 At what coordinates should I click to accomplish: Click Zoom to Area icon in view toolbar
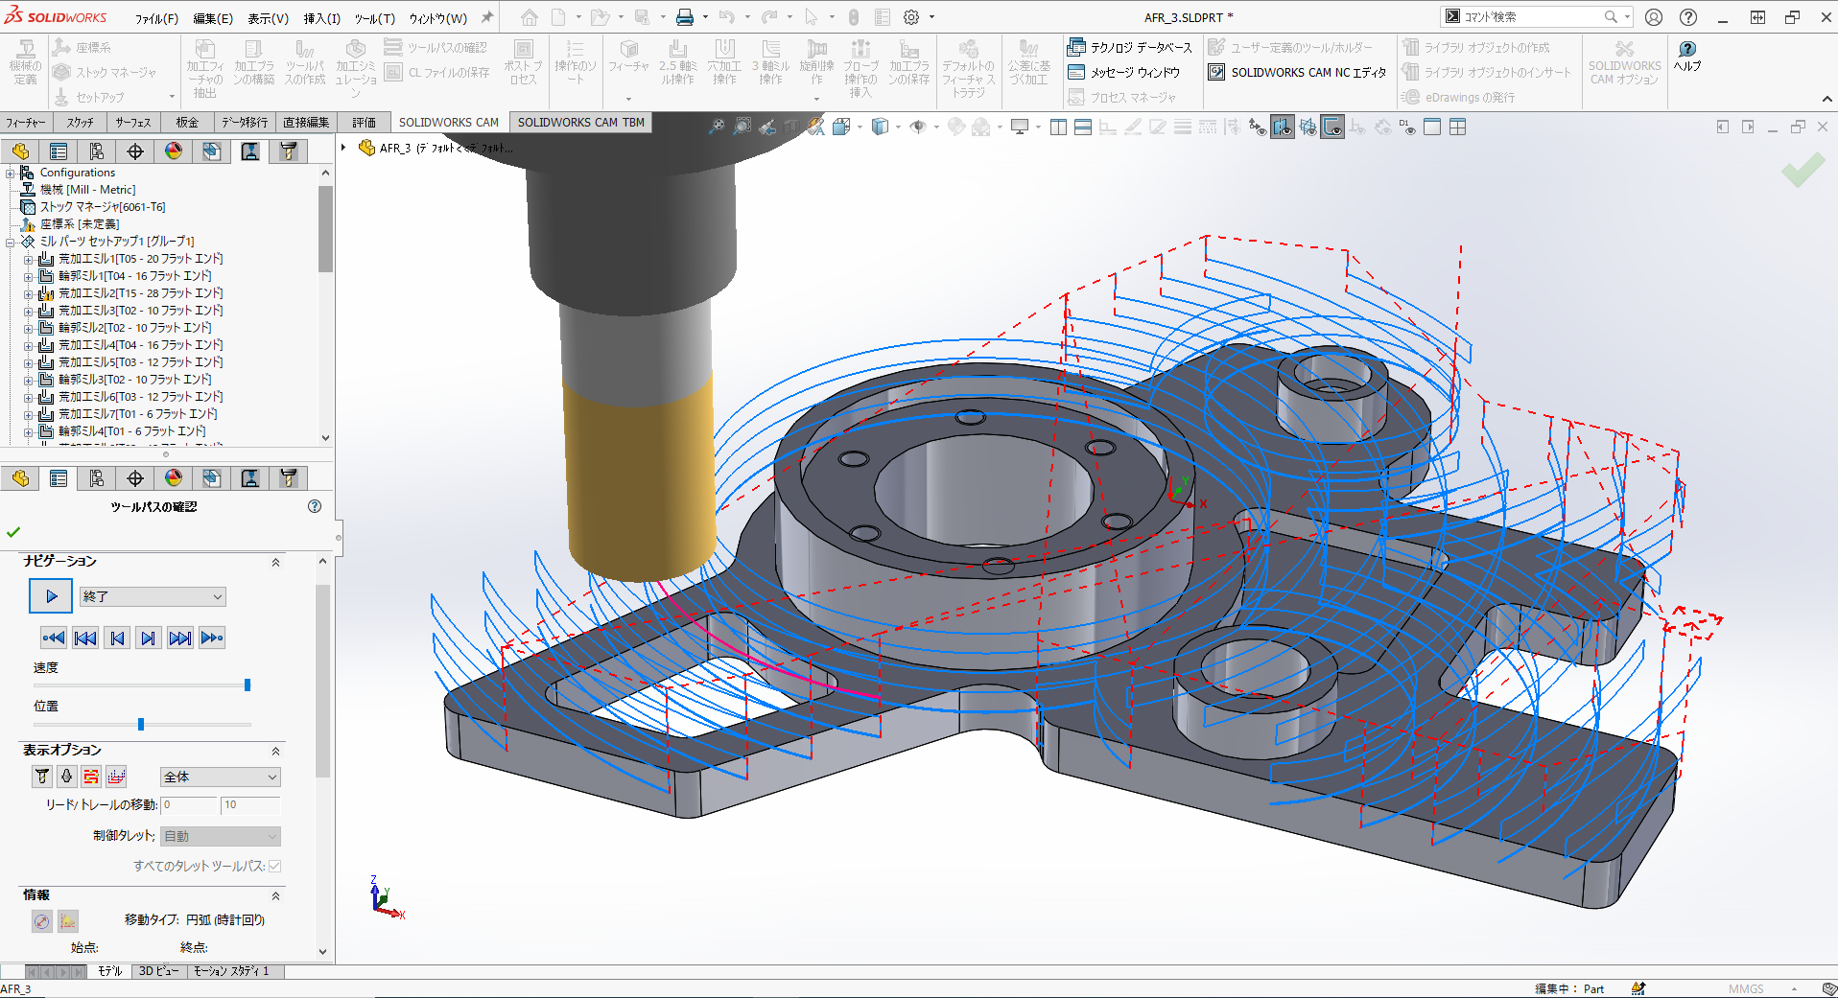coord(742,127)
